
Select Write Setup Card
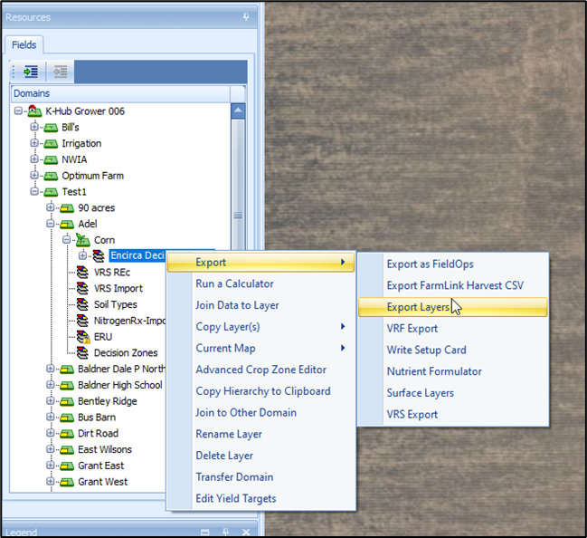[x=453, y=350]
